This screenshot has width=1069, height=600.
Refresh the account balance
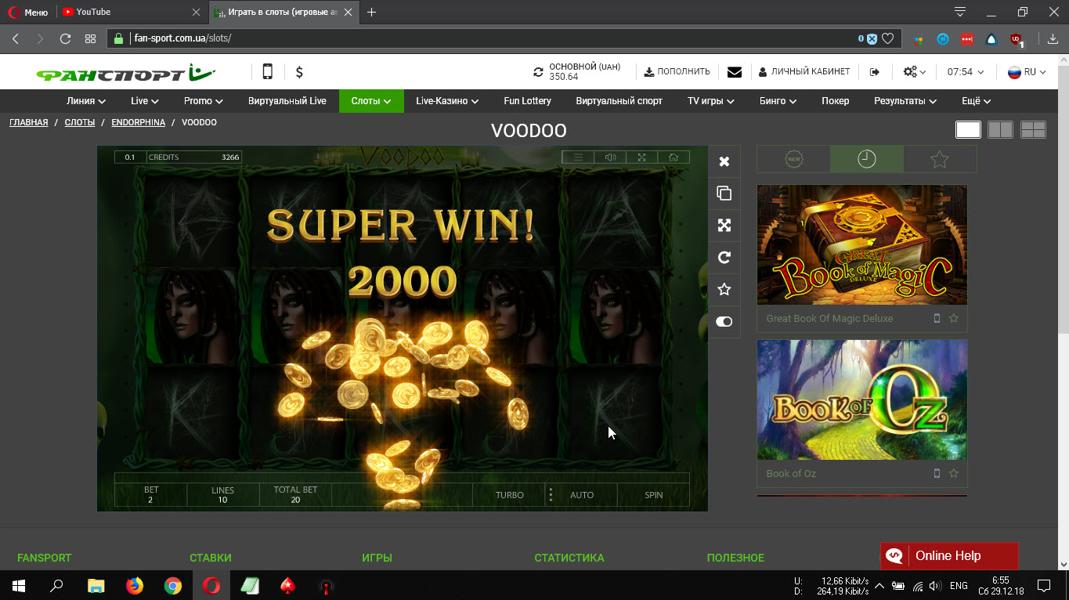tap(538, 72)
